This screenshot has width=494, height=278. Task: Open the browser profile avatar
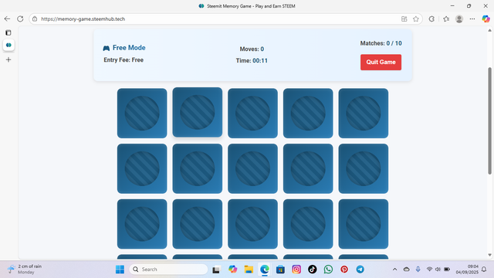pos(459,19)
